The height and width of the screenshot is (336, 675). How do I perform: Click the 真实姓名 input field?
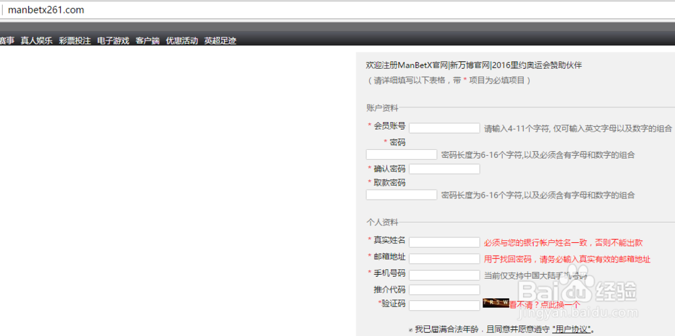(x=444, y=242)
